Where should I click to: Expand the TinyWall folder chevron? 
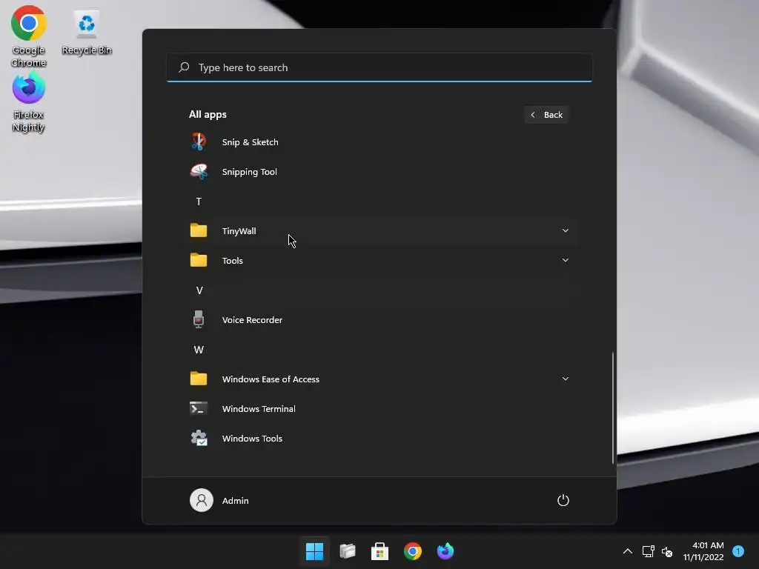click(x=566, y=230)
